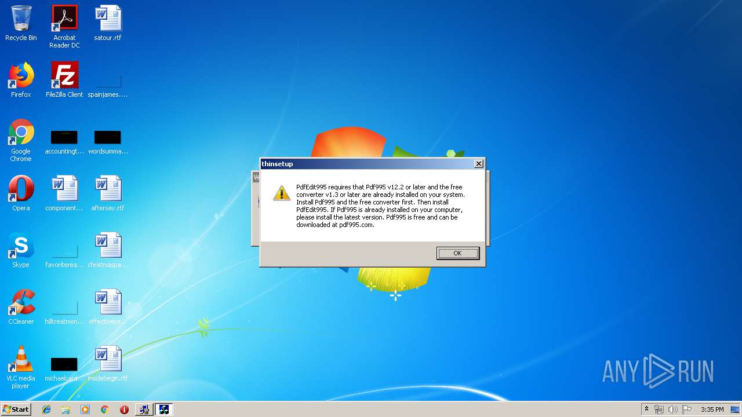Click OK in the thinsetup dialog
The height and width of the screenshot is (417, 742).
click(x=458, y=253)
